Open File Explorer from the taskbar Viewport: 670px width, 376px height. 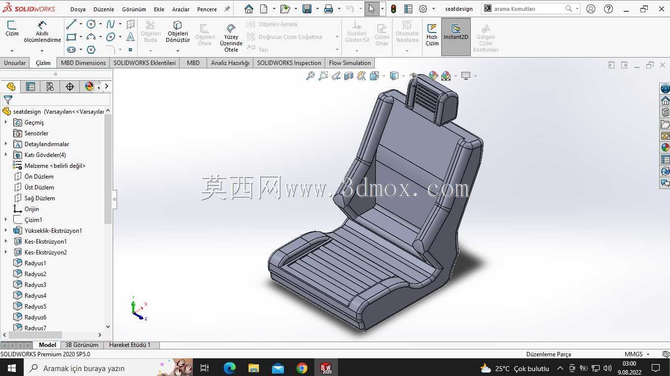(x=253, y=368)
